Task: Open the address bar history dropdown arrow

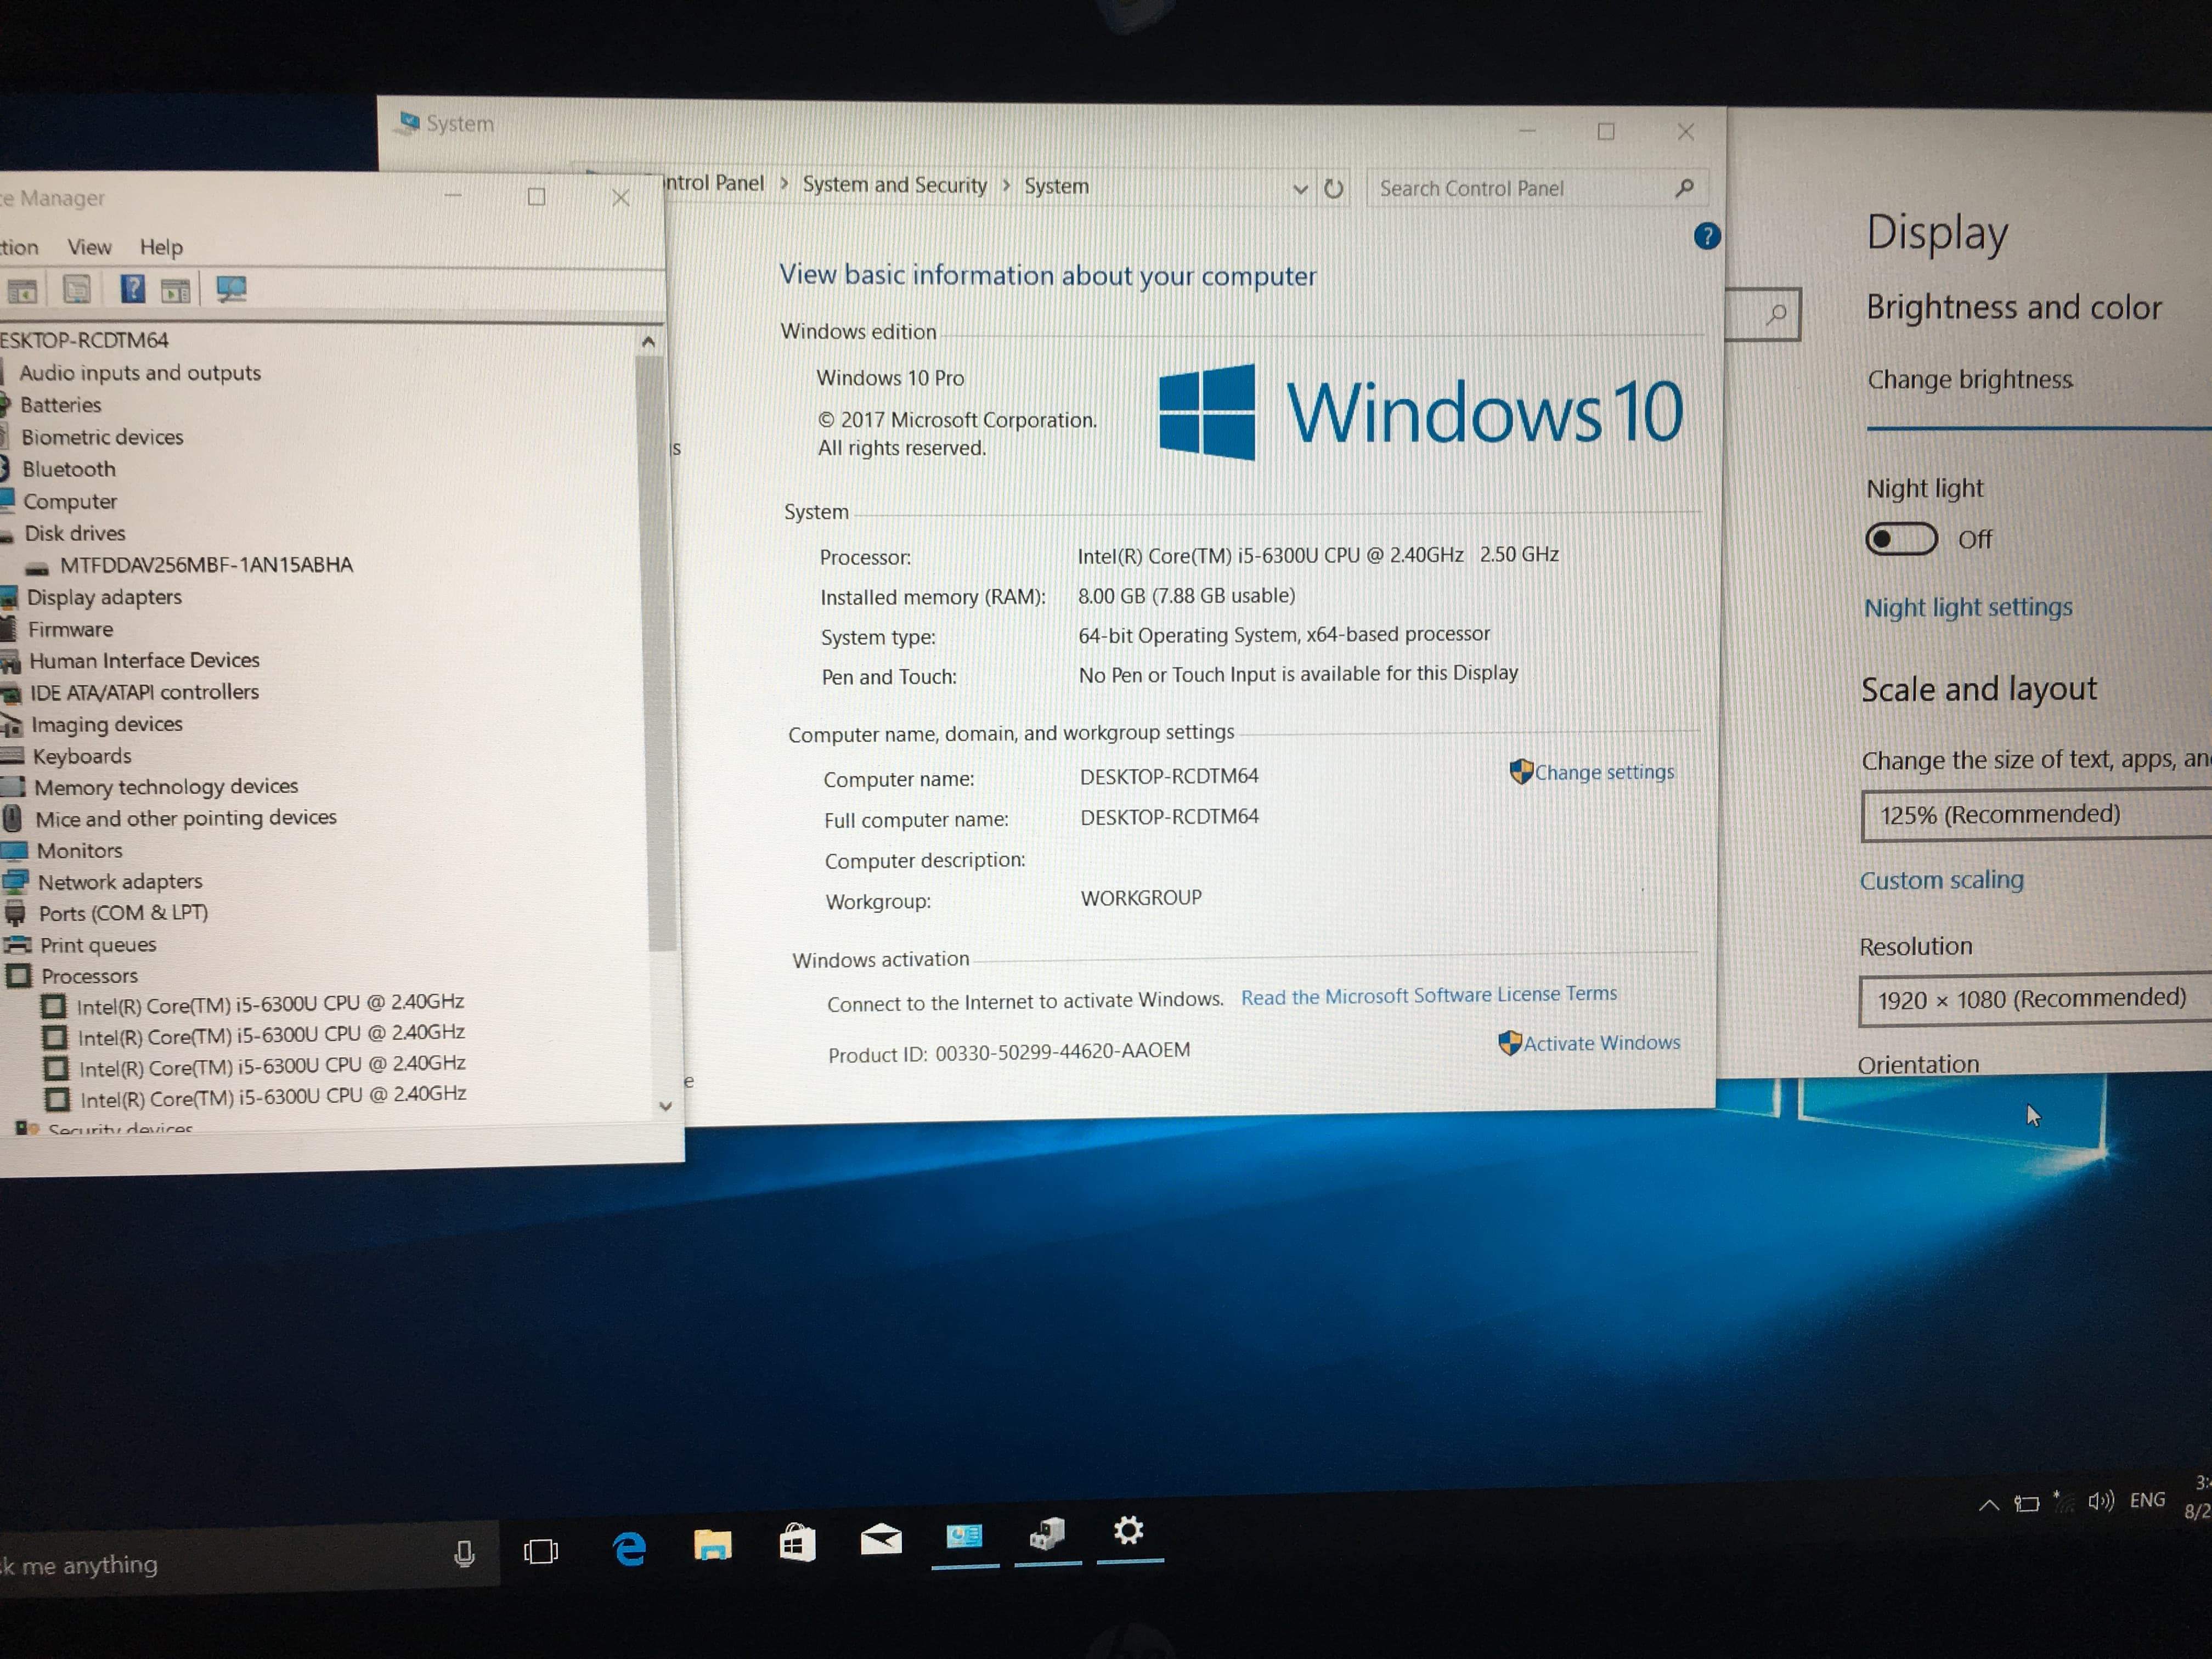Action: (x=1300, y=188)
